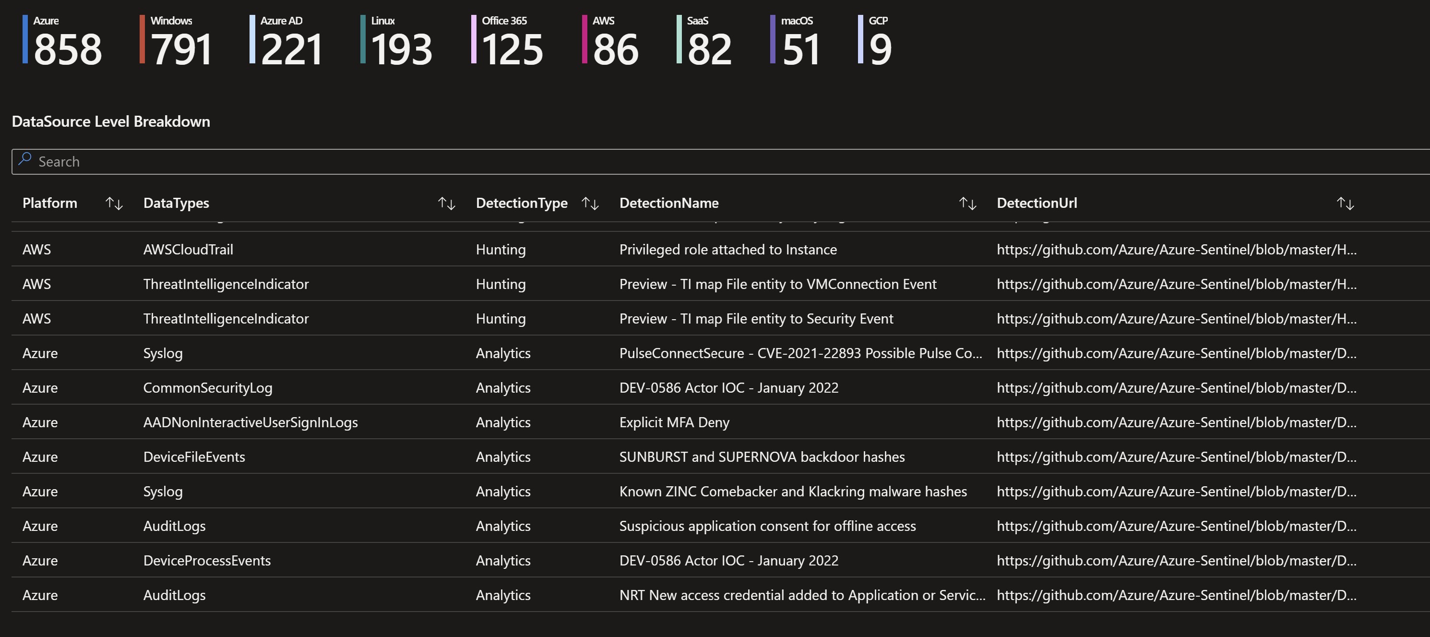Select the AWSCloudTrail data type cell
Image resolution: width=1430 pixels, height=637 pixels.
coord(188,250)
